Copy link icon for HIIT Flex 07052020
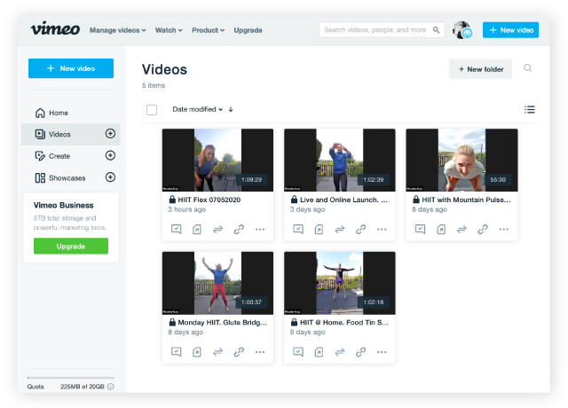 239,229
